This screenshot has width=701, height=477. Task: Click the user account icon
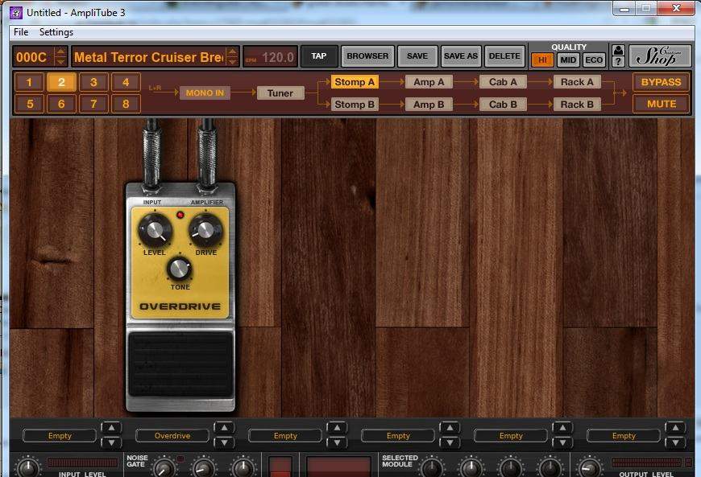click(x=618, y=50)
